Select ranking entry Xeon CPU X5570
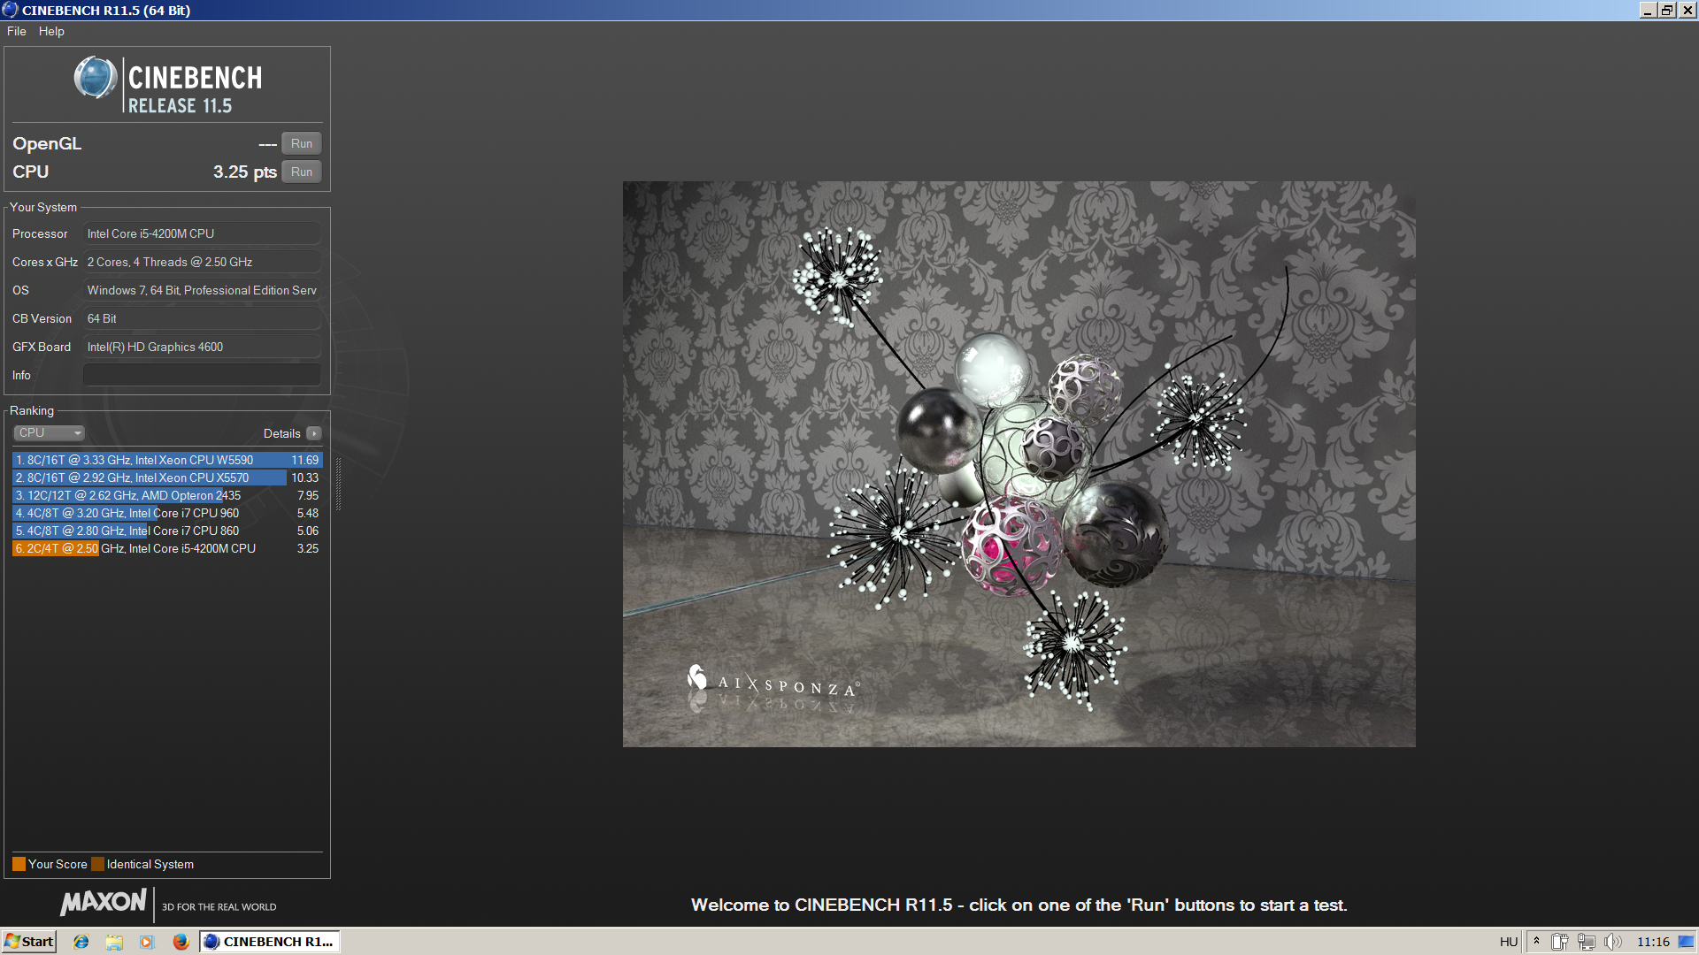Viewport: 1699px width, 955px height. 167,477
